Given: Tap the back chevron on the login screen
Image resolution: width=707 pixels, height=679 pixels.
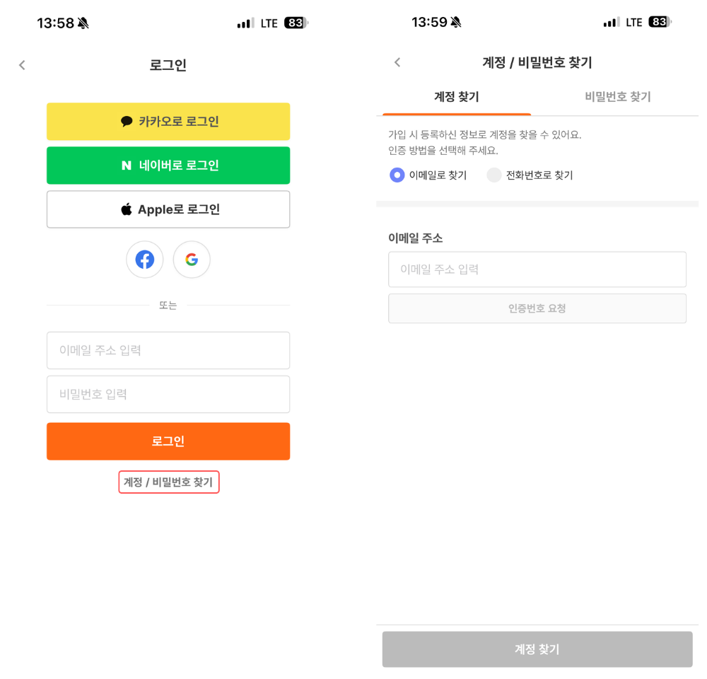Looking at the screenshot, I should [22, 64].
